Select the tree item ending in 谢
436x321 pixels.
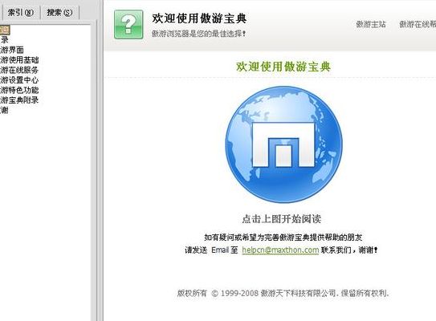coord(4,110)
